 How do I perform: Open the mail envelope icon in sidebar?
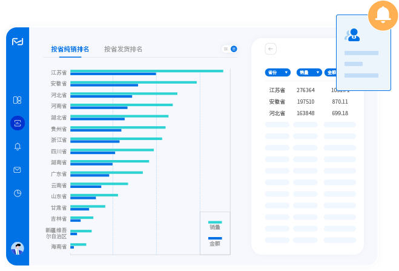(x=18, y=170)
